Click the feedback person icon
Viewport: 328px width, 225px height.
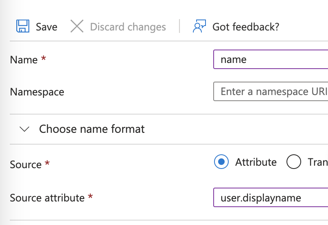(x=199, y=26)
